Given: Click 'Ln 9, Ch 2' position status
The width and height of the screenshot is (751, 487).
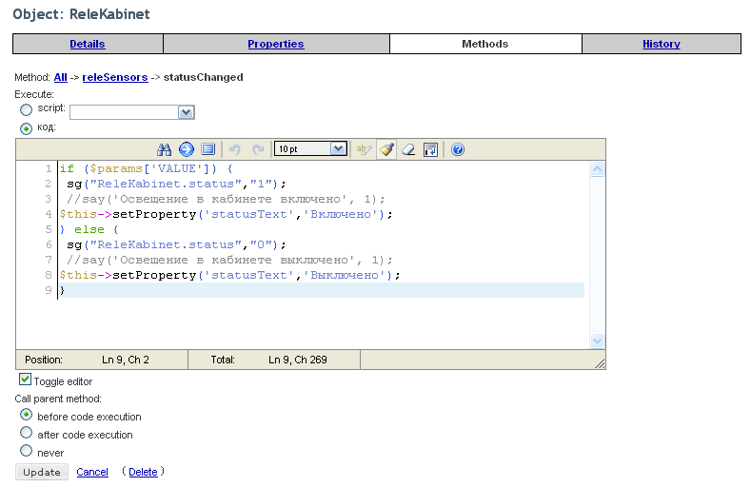Looking at the screenshot, I should (x=126, y=360).
